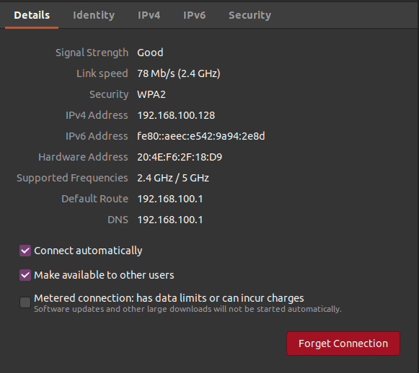Screen dimensions: 419x373
Task: Click hardware address 20:4E:F6:2F:18:D9
Action: pos(180,157)
